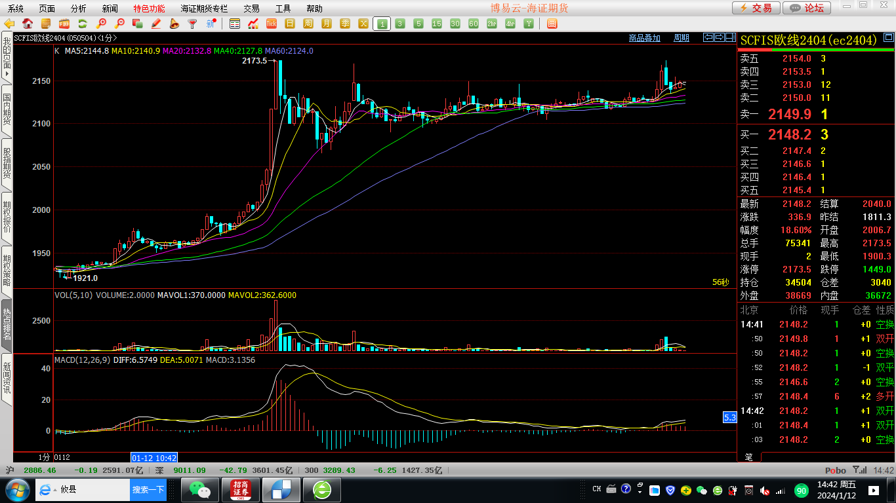Viewport: 896px width, 503px height.
Task: Switch to 国内期货 side tab
Action: tap(7, 109)
